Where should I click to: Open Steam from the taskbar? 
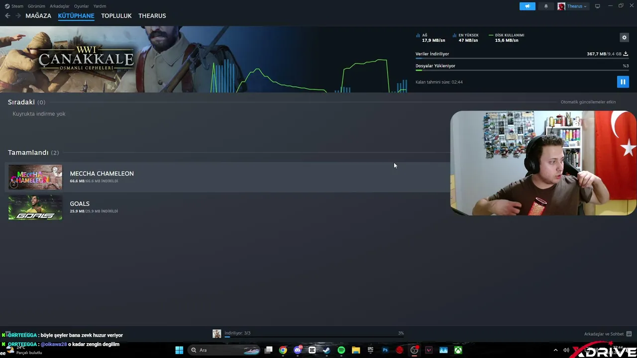click(x=326, y=350)
